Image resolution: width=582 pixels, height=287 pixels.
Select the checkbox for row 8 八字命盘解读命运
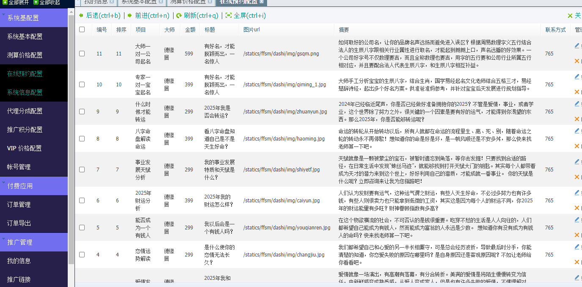[x=82, y=139]
